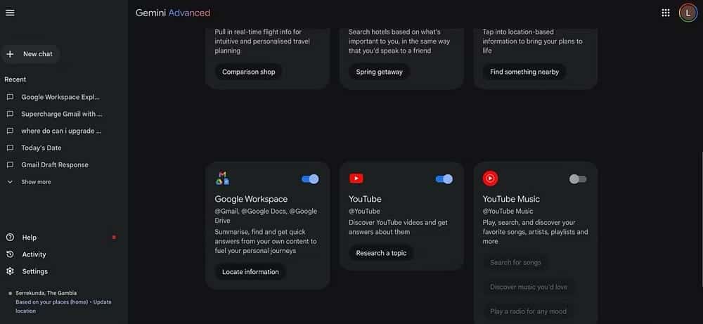This screenshot has height=324, width=703.
Task: Disable the Google Workspace extension toggle
Action: tap(310, 179)
